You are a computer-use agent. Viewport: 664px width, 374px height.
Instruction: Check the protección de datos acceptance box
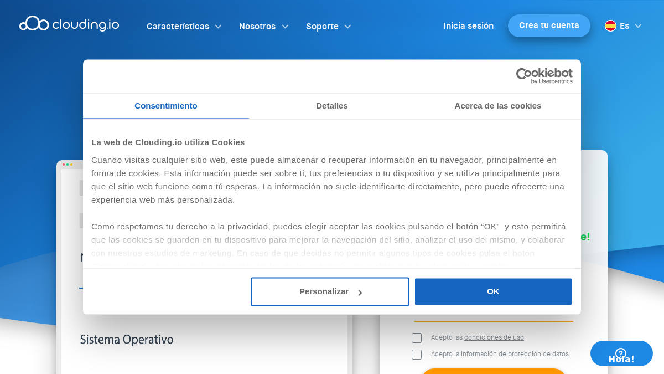click(x=417, y=355)
